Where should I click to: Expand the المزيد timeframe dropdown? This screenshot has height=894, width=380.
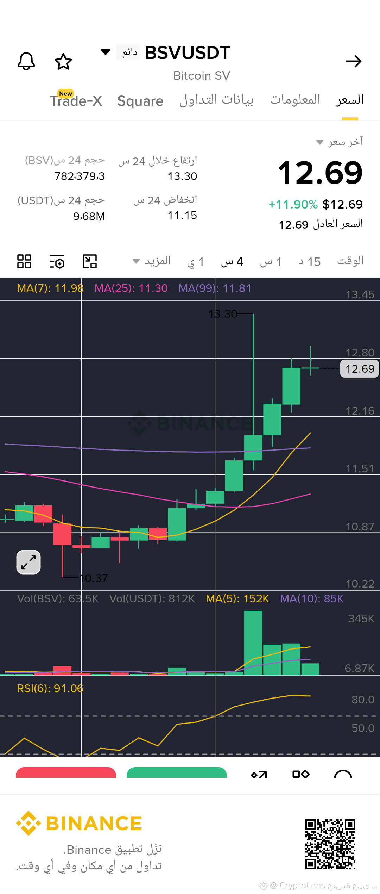(x=152, y=261)
